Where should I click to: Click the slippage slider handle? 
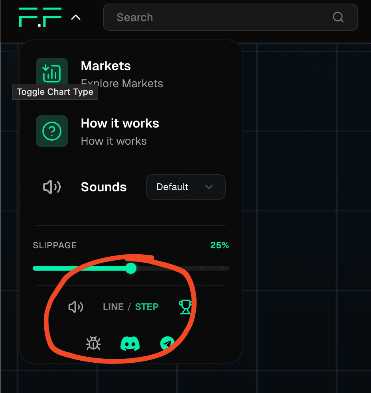131,268
